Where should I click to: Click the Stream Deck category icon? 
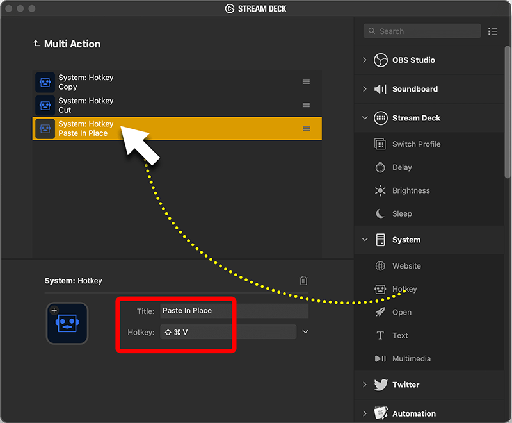coord(380,118)
